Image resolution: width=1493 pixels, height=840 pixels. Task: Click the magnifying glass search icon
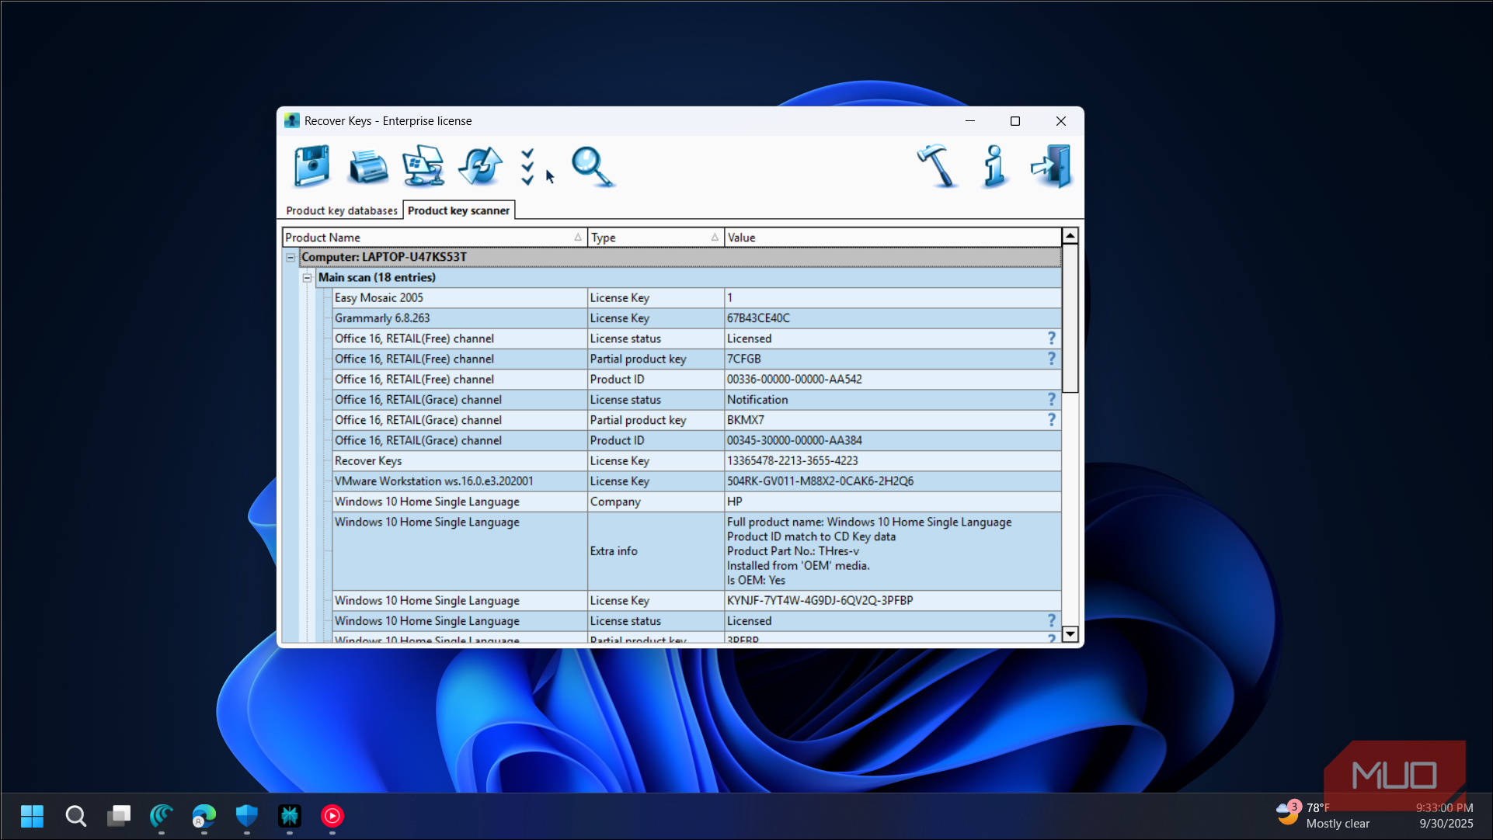pos(593,167)
